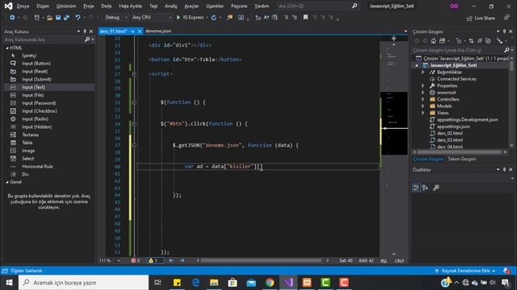Click the Solution Explorer search magnifier icon

pyautogui.click(x=506, y=50)
